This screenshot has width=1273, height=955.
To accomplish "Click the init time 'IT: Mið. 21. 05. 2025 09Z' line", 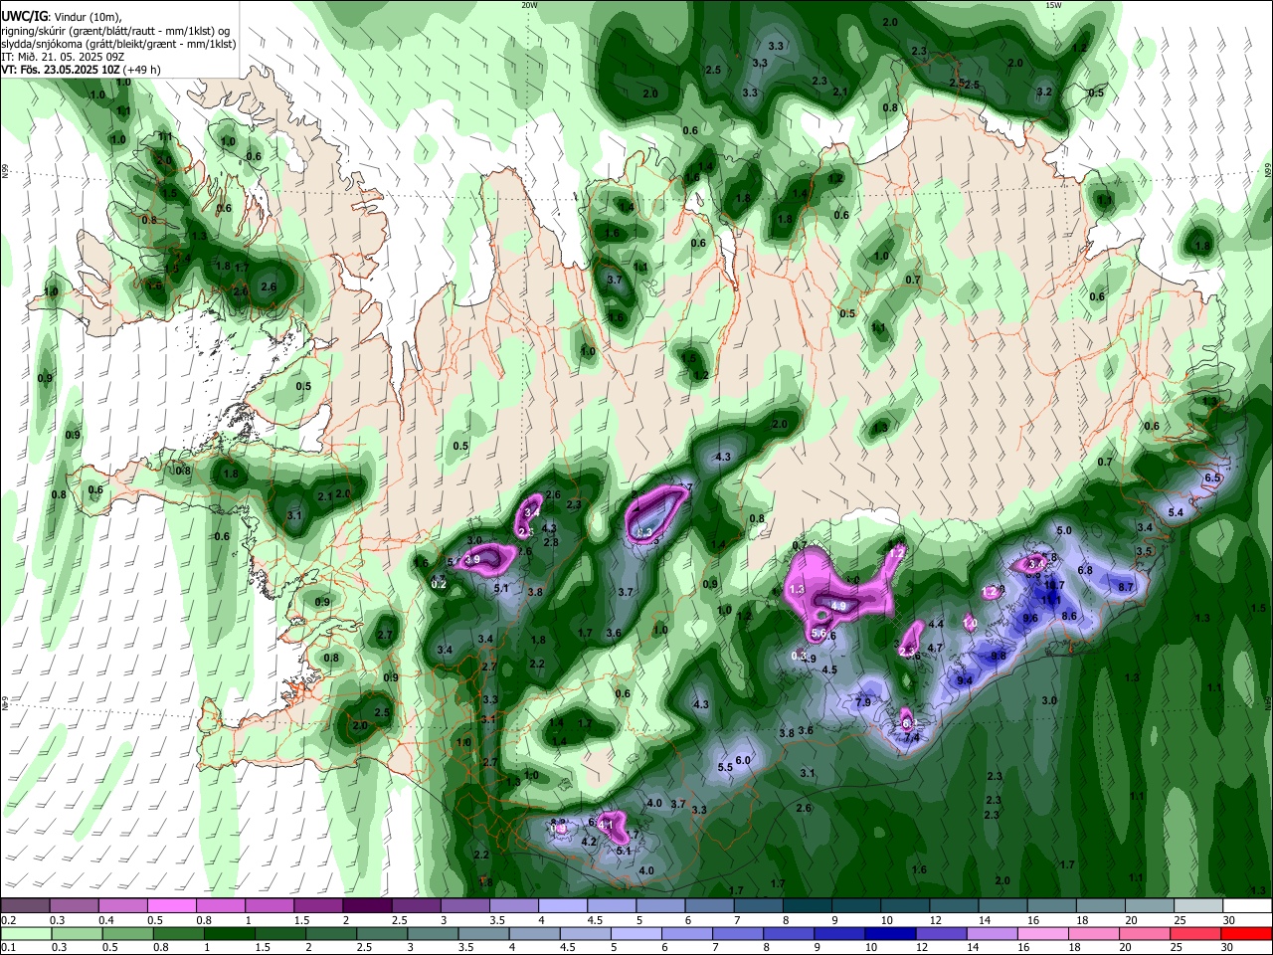I will 64,57.
